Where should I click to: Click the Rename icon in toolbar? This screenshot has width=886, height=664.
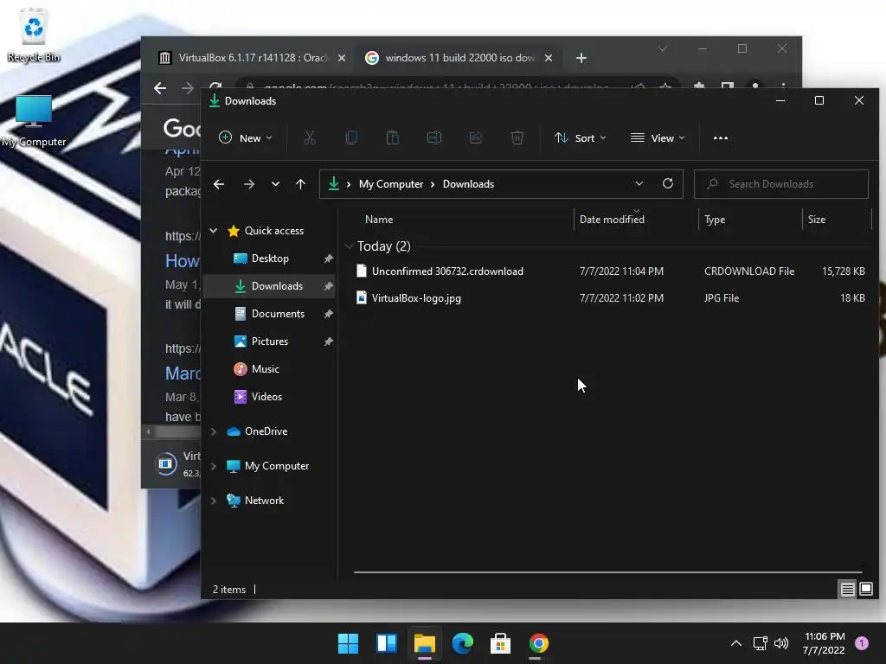point(434,137)
